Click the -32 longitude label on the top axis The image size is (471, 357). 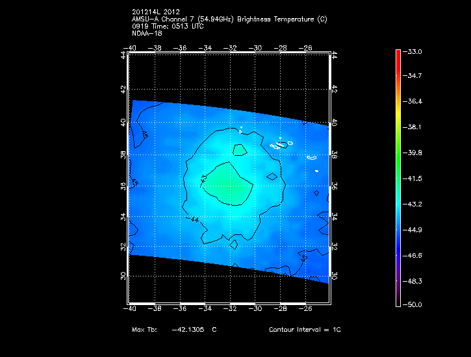point(231,47)
